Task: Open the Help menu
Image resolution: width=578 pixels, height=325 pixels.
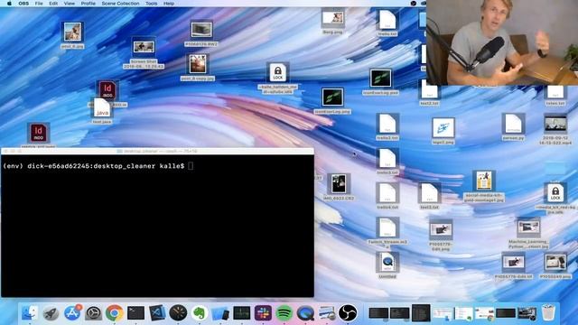Action: [169, 4]
